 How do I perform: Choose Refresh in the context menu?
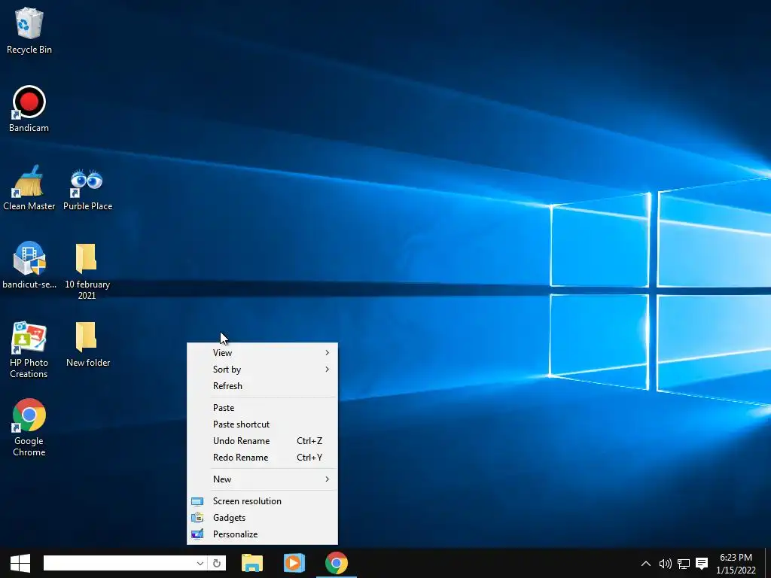click(x=263, y=386)
